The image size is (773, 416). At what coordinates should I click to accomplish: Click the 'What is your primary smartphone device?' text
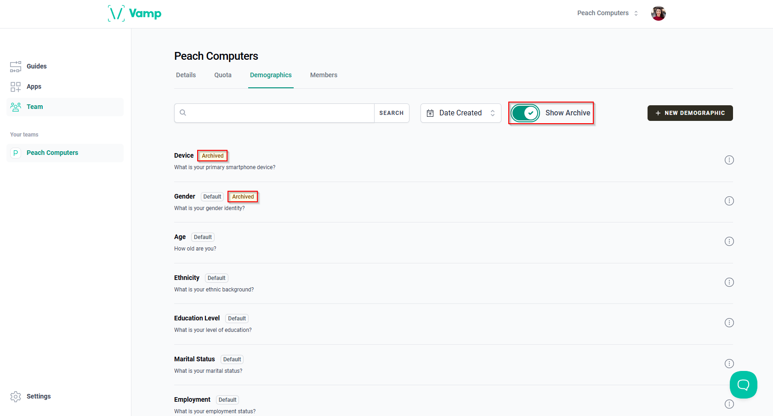coord(225,167)
